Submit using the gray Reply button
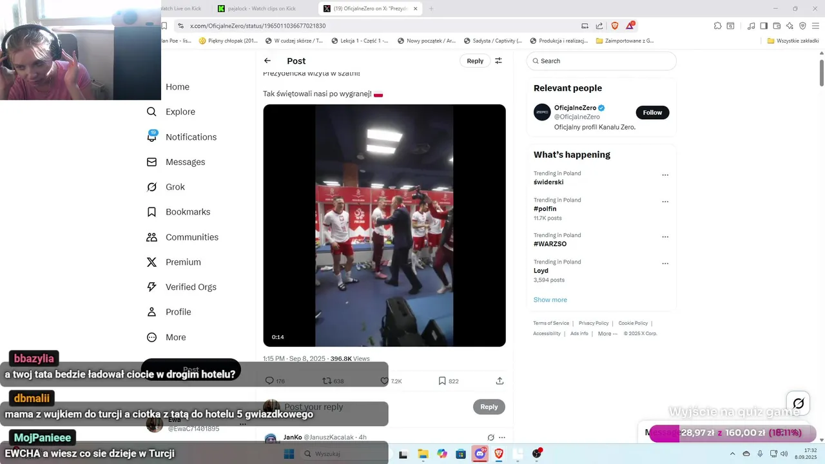The image size is (825, 464). 489,407
